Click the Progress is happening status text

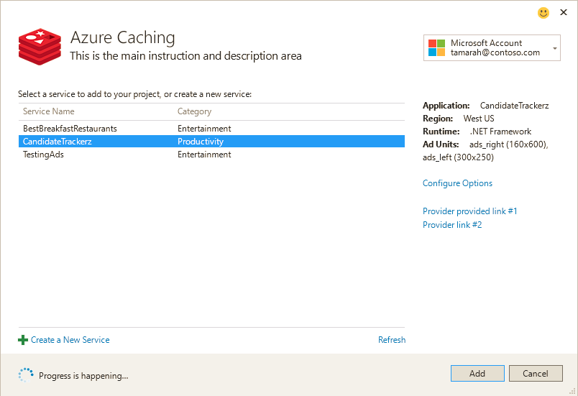tap(83, 376)
